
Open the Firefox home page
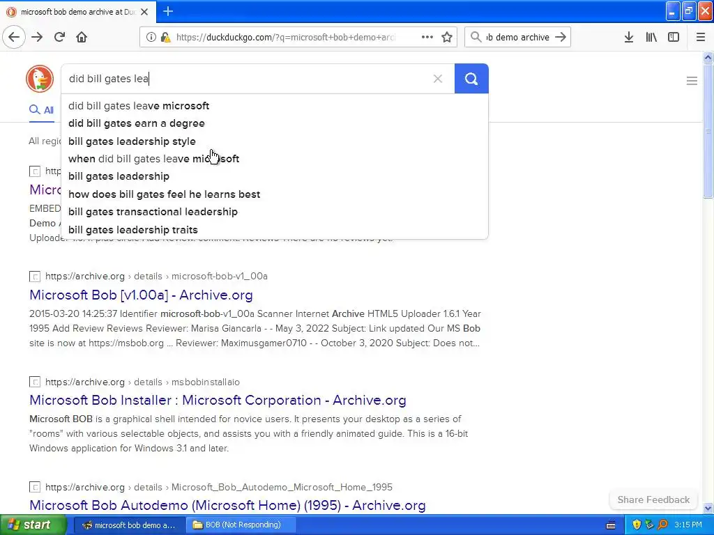coord(82,37)
